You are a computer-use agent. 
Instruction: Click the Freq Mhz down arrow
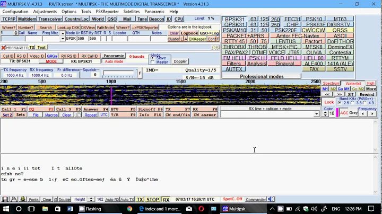coord(63,39)
